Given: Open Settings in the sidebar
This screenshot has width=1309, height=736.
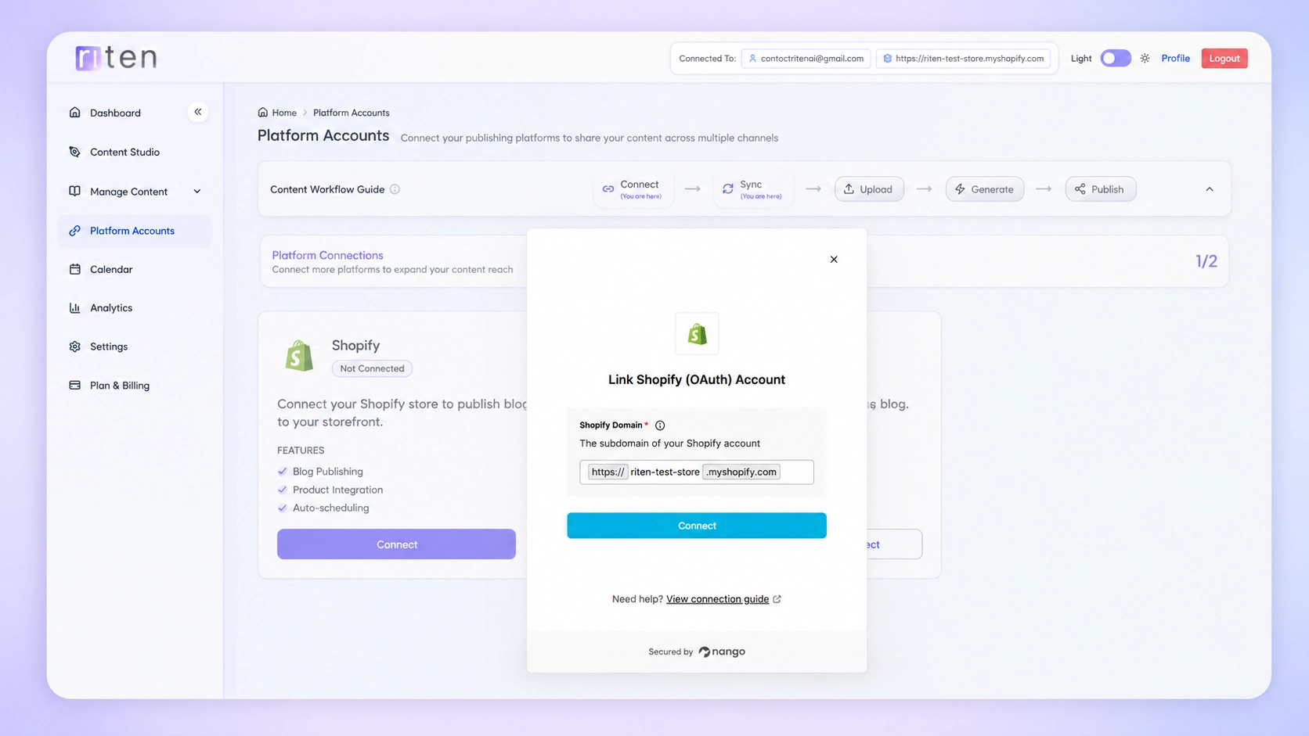Looking at the screenshot, I should coord(109,346).
